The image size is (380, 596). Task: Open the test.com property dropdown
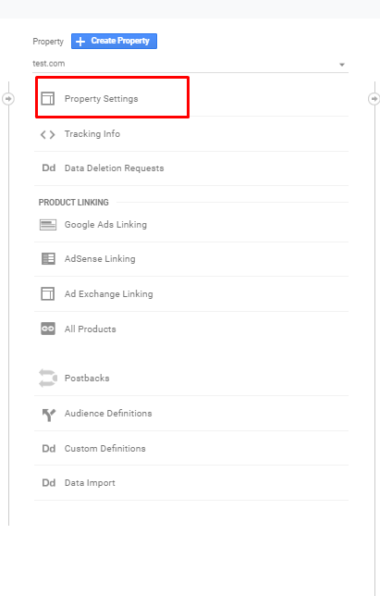coord(190,64)
